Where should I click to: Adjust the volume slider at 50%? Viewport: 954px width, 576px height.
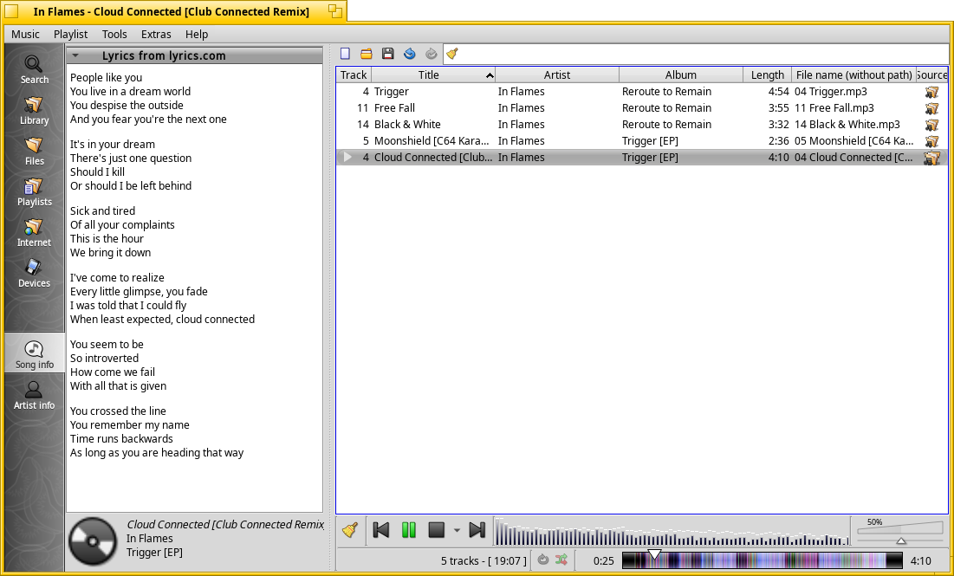901,540
